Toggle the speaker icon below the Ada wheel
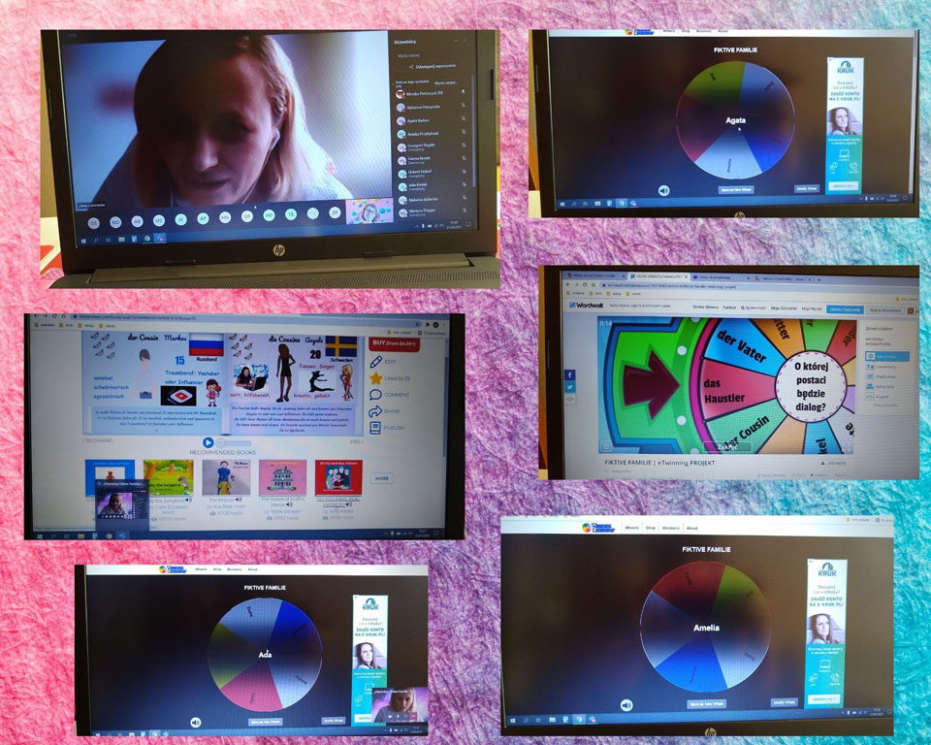931x745 pixels. (196, 723)
